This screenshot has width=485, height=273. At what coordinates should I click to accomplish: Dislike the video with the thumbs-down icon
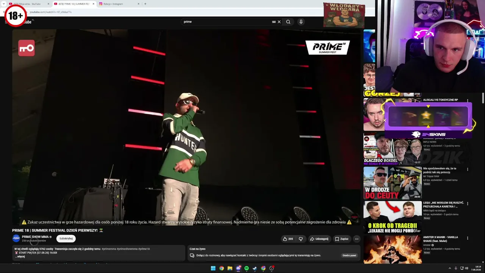(301, 239)
